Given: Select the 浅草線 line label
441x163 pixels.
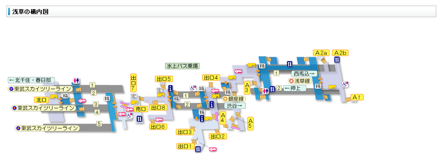Looking at the screenshot, I should (x=300, y=81).
